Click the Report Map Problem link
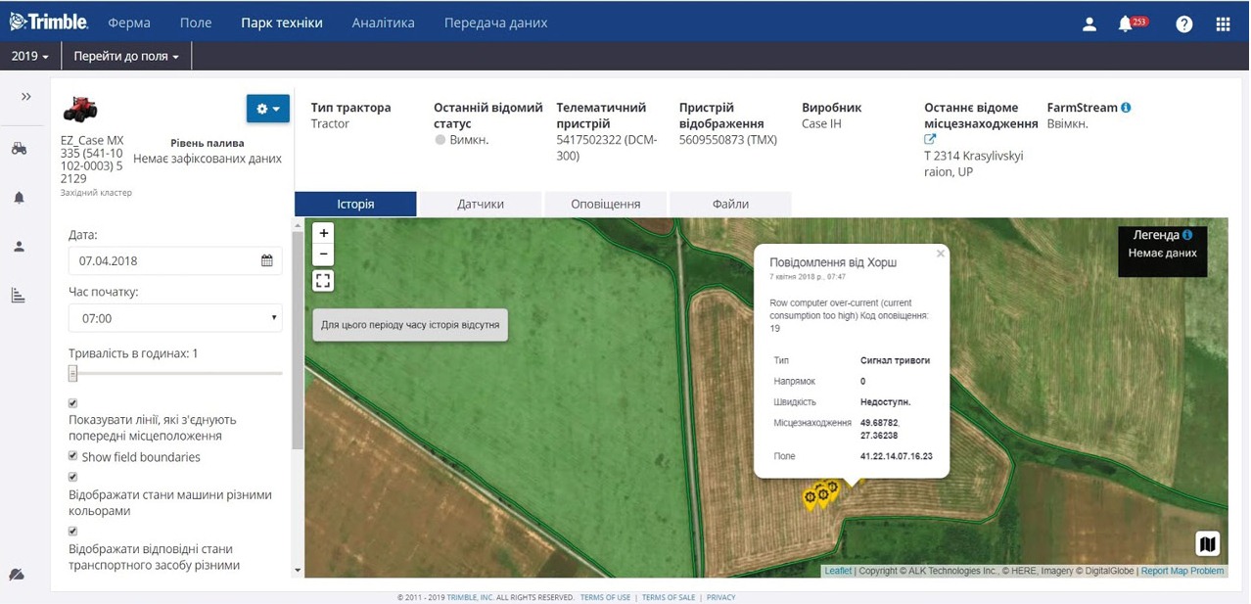Screen dimensions: 1251x604 click(x=1181, y=571)
